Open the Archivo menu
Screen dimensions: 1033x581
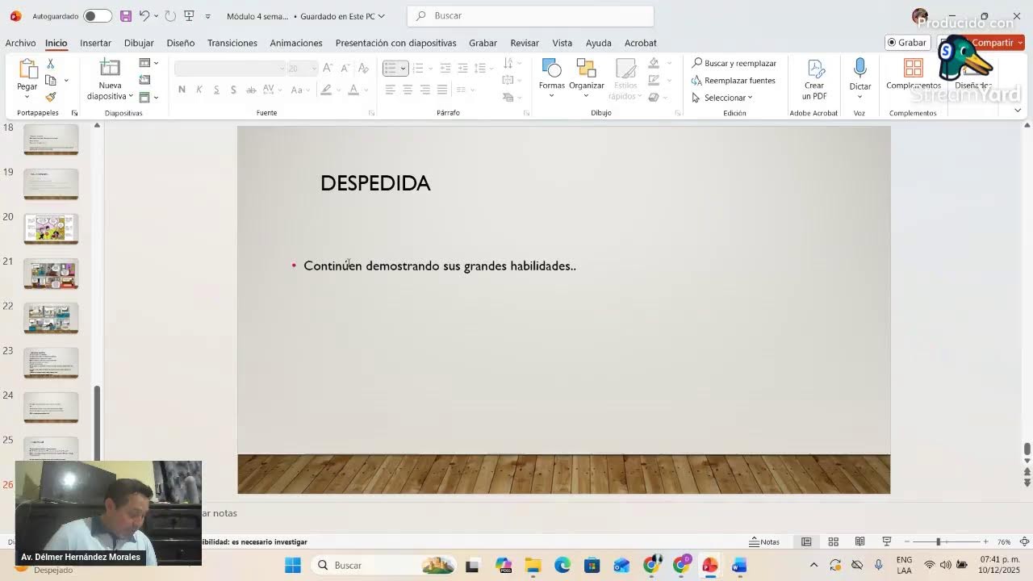point(20,43)
